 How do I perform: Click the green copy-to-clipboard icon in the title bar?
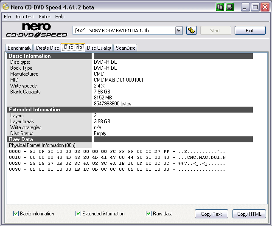point(220,7)
